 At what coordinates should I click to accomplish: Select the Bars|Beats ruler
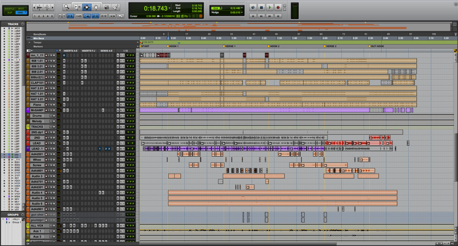point(40,34)
